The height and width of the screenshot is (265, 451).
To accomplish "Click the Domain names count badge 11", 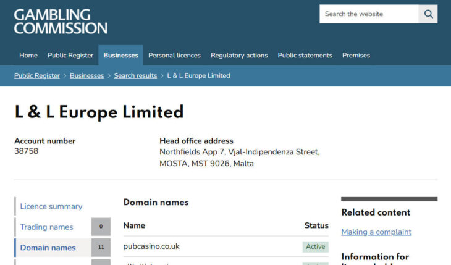I will [x=101, y=248].
